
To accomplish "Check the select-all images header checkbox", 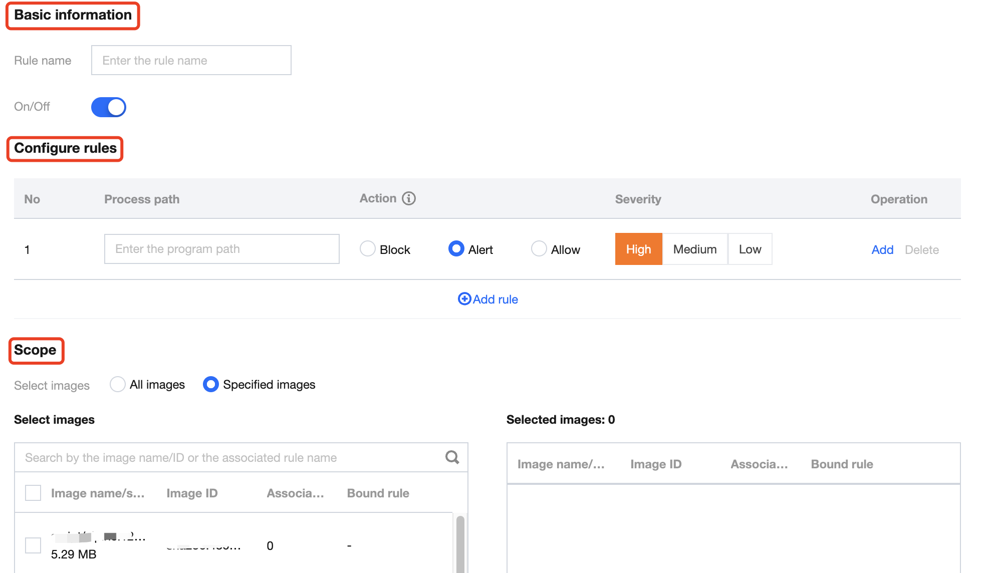I will (33, 493).
